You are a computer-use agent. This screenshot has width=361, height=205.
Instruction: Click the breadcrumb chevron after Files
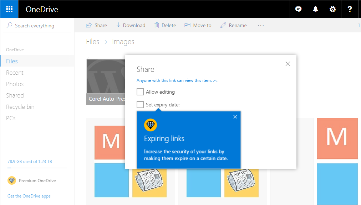(106, 42)
